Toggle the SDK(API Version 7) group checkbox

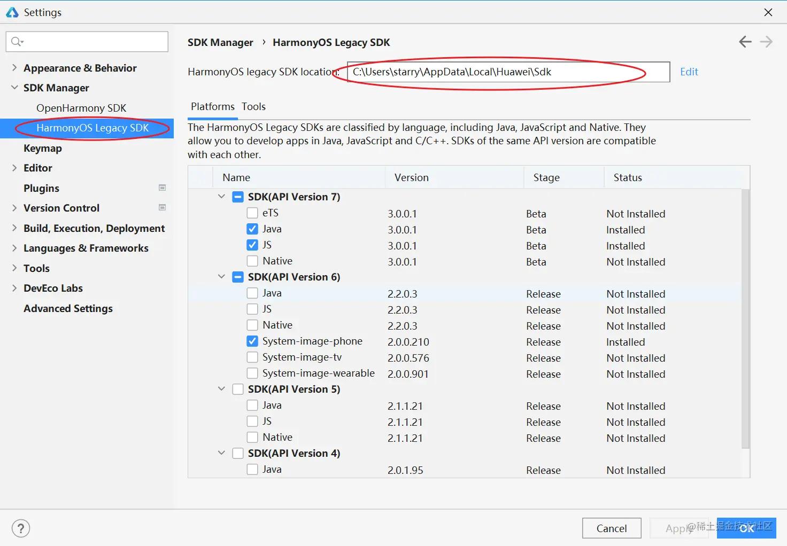pyautogui.click(x=238, y=197)
